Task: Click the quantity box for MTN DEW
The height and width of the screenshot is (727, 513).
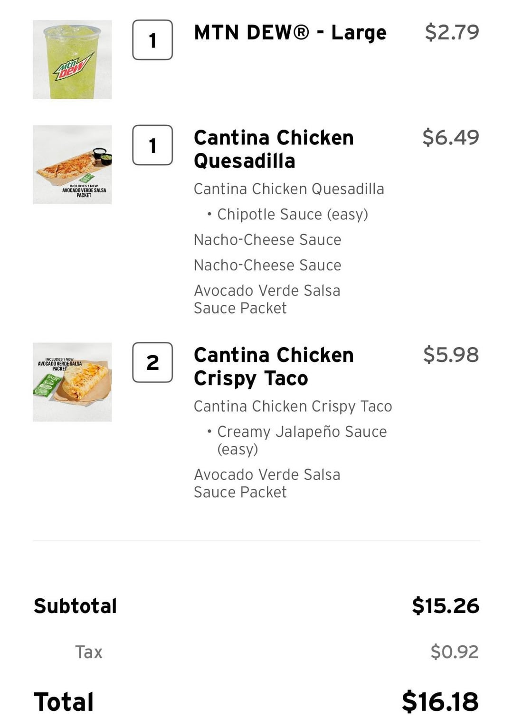Action: click(152, 40)
